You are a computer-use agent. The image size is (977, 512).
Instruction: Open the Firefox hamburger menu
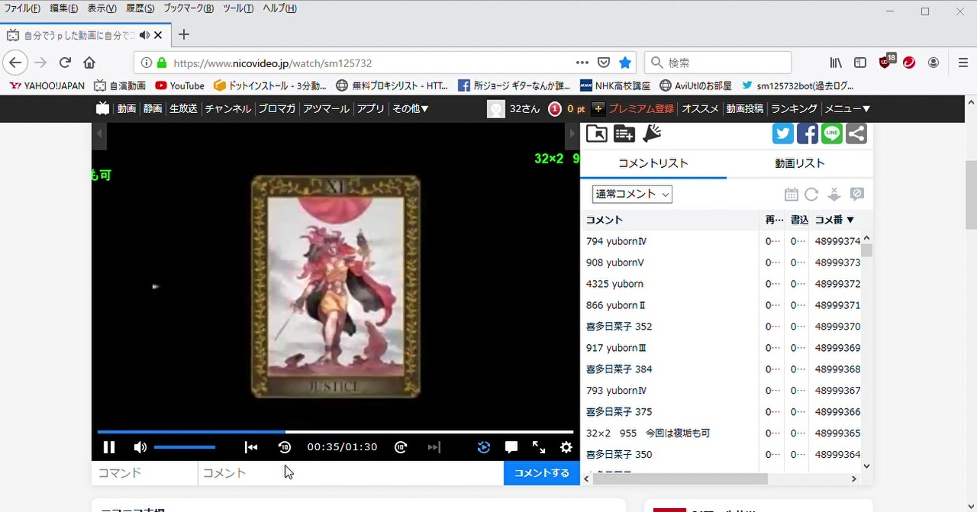[x=962, y=63]
